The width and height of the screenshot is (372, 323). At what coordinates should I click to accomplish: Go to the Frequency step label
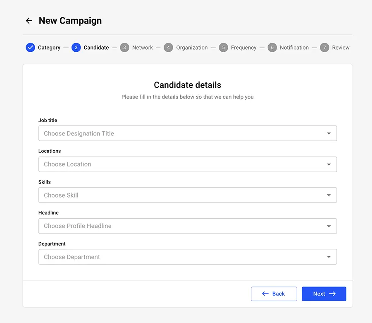pos(243,48)
